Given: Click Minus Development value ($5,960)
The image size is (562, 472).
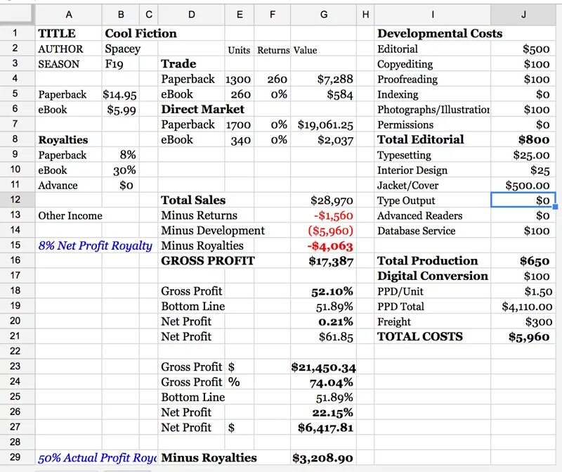Looking at the screenshot, I should (323, 231).
